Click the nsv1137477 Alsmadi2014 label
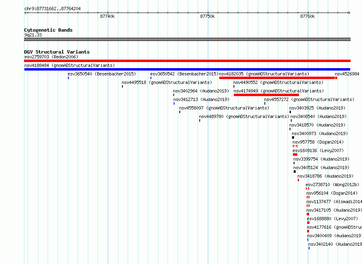The height and width of the screenshot is (264, 362). (334, 202)
